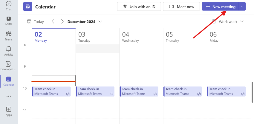Viewport: 254px width, 124px height.
Task: Click Join with an ID
Action: 139,7
